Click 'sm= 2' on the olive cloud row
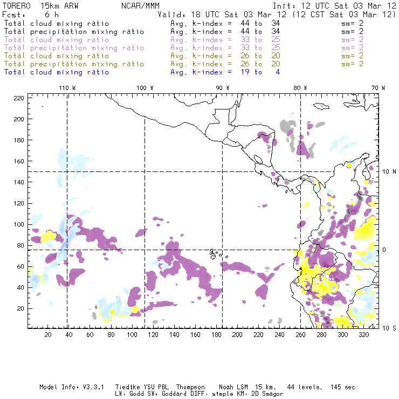The height and width of the screenshot is (399, 399). click(353, 56)
